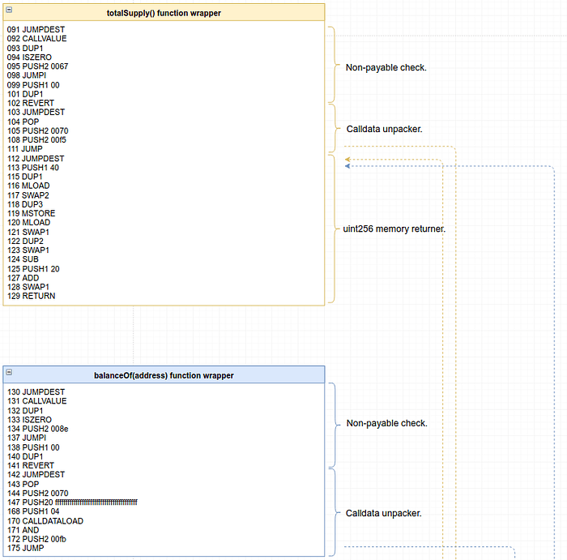The width and height of the screenshot is (567, 560).
Task: Click the line '111 JUMP'
Action: tap(25, 148)
